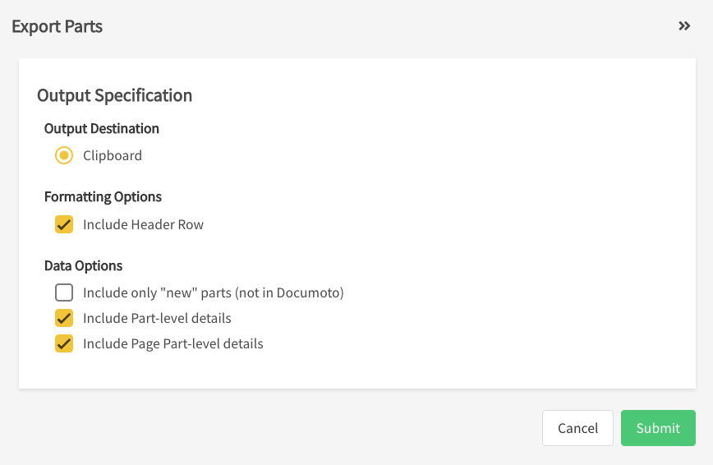Click the Formatting Options section label
The height and width of the screenshot is (465, 713).
point(103,196)
